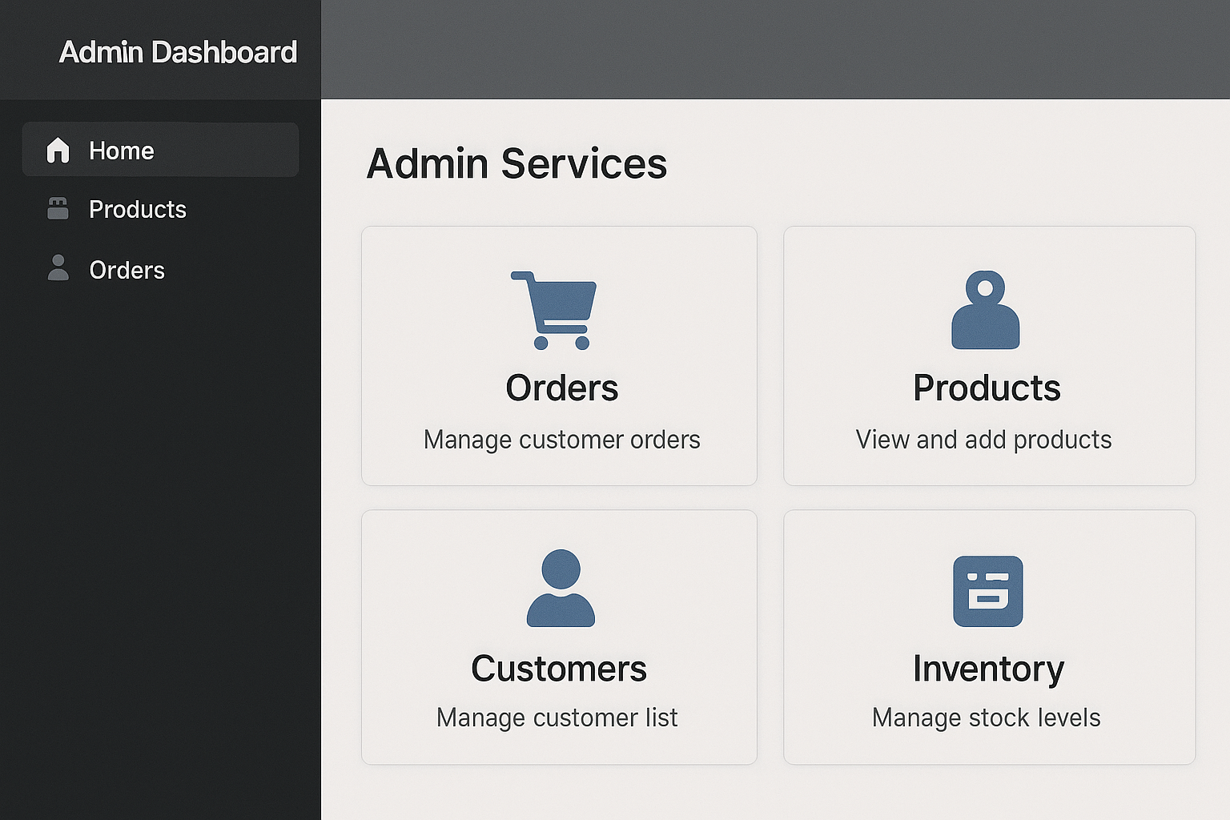Viewport: 1230px width, 820px height.
Task: Click the Home icon in the sidebar
Action: coord(58,151)
